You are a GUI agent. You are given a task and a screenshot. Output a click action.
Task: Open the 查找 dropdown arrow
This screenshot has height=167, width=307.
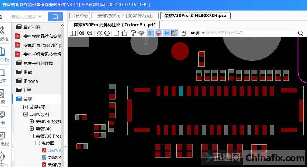pyautogui.click(x=203, y=33)
